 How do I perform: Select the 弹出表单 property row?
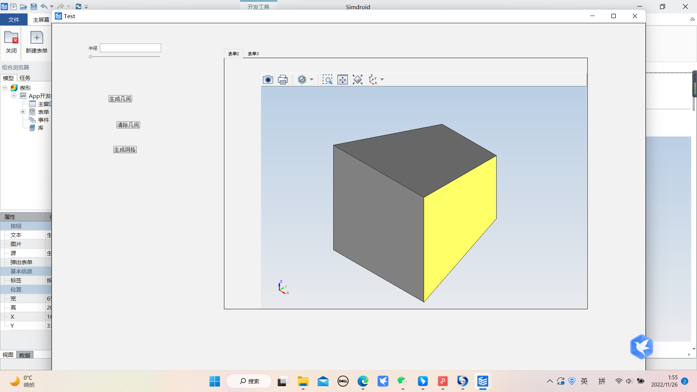point(26,262)
